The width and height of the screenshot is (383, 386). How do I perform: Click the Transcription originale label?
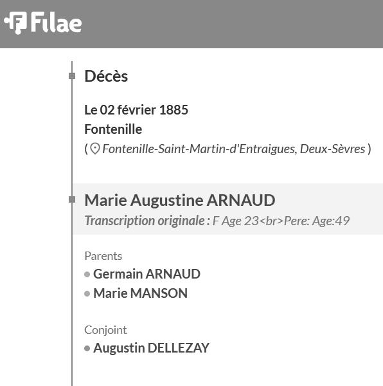point(147,221)
